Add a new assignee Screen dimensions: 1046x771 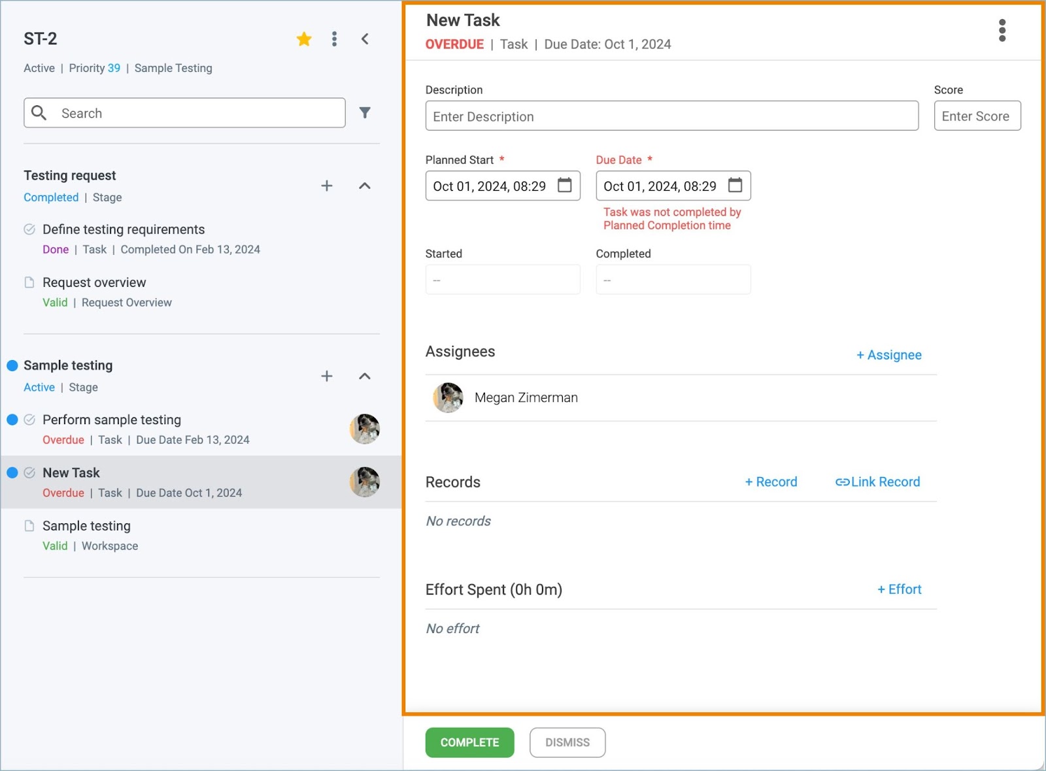tap(889, 355)
